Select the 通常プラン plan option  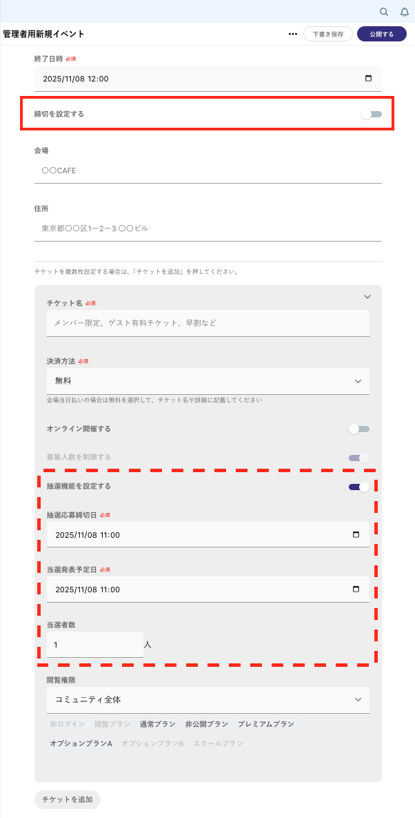pyautogui.click(x=157, y=724)
